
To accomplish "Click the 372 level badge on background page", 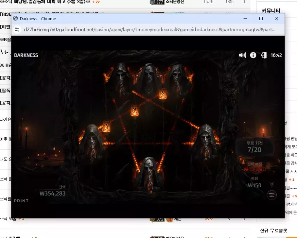I will (157, 219).
